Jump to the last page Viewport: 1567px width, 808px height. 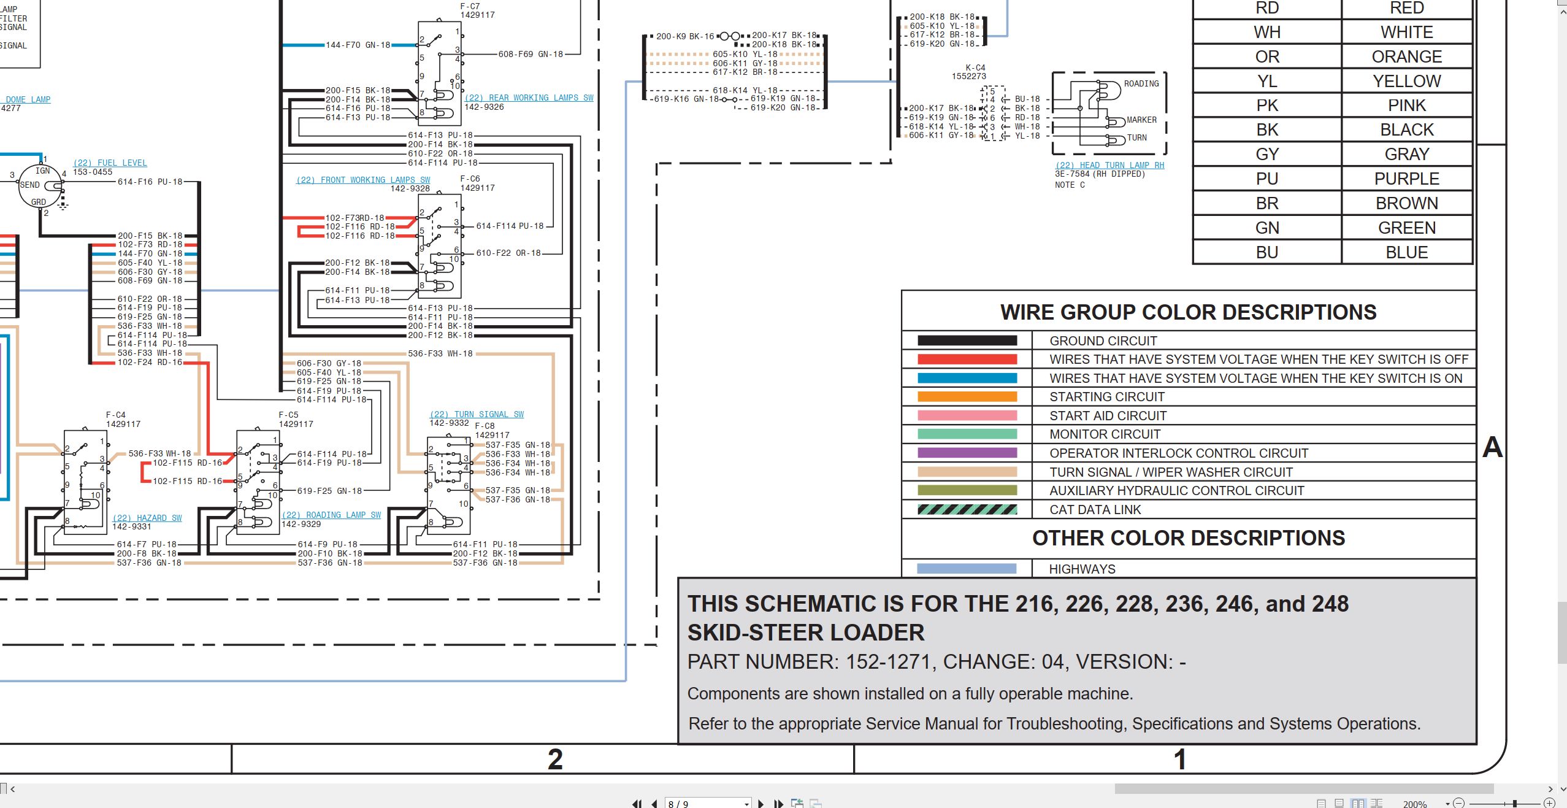point(778,804)
